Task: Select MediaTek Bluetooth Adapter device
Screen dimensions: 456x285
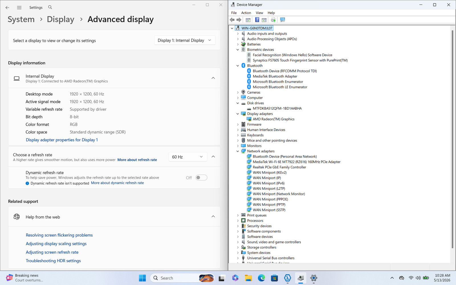Action: 275,76
